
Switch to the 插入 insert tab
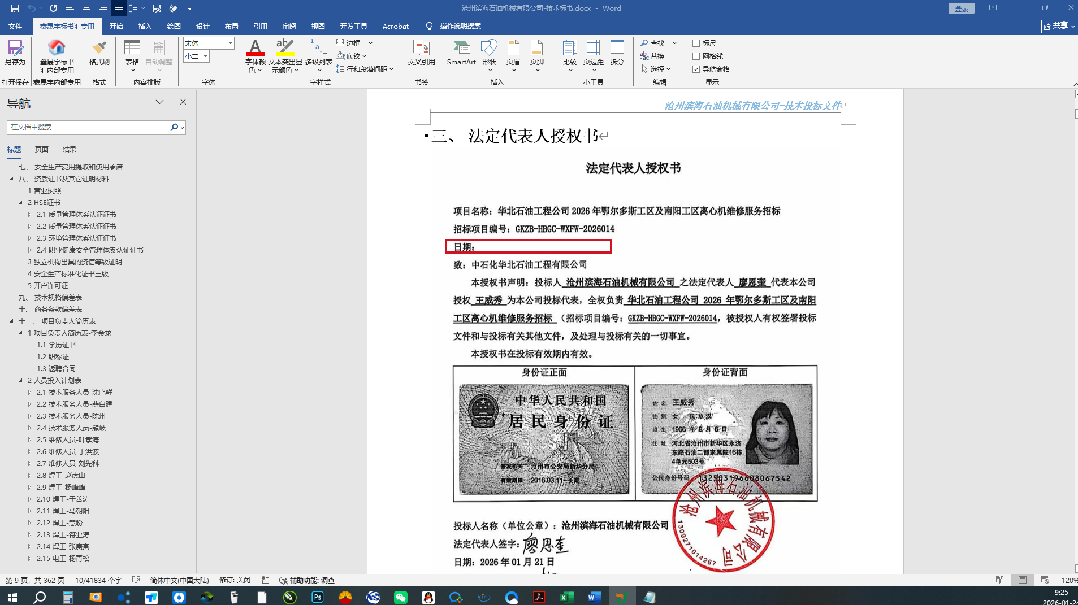[145, 26]
